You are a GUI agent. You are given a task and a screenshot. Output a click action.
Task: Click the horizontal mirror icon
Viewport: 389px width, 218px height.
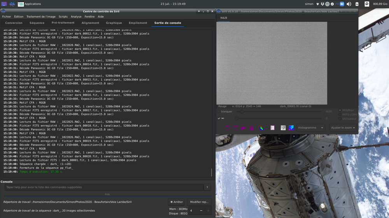pos(243,128)
